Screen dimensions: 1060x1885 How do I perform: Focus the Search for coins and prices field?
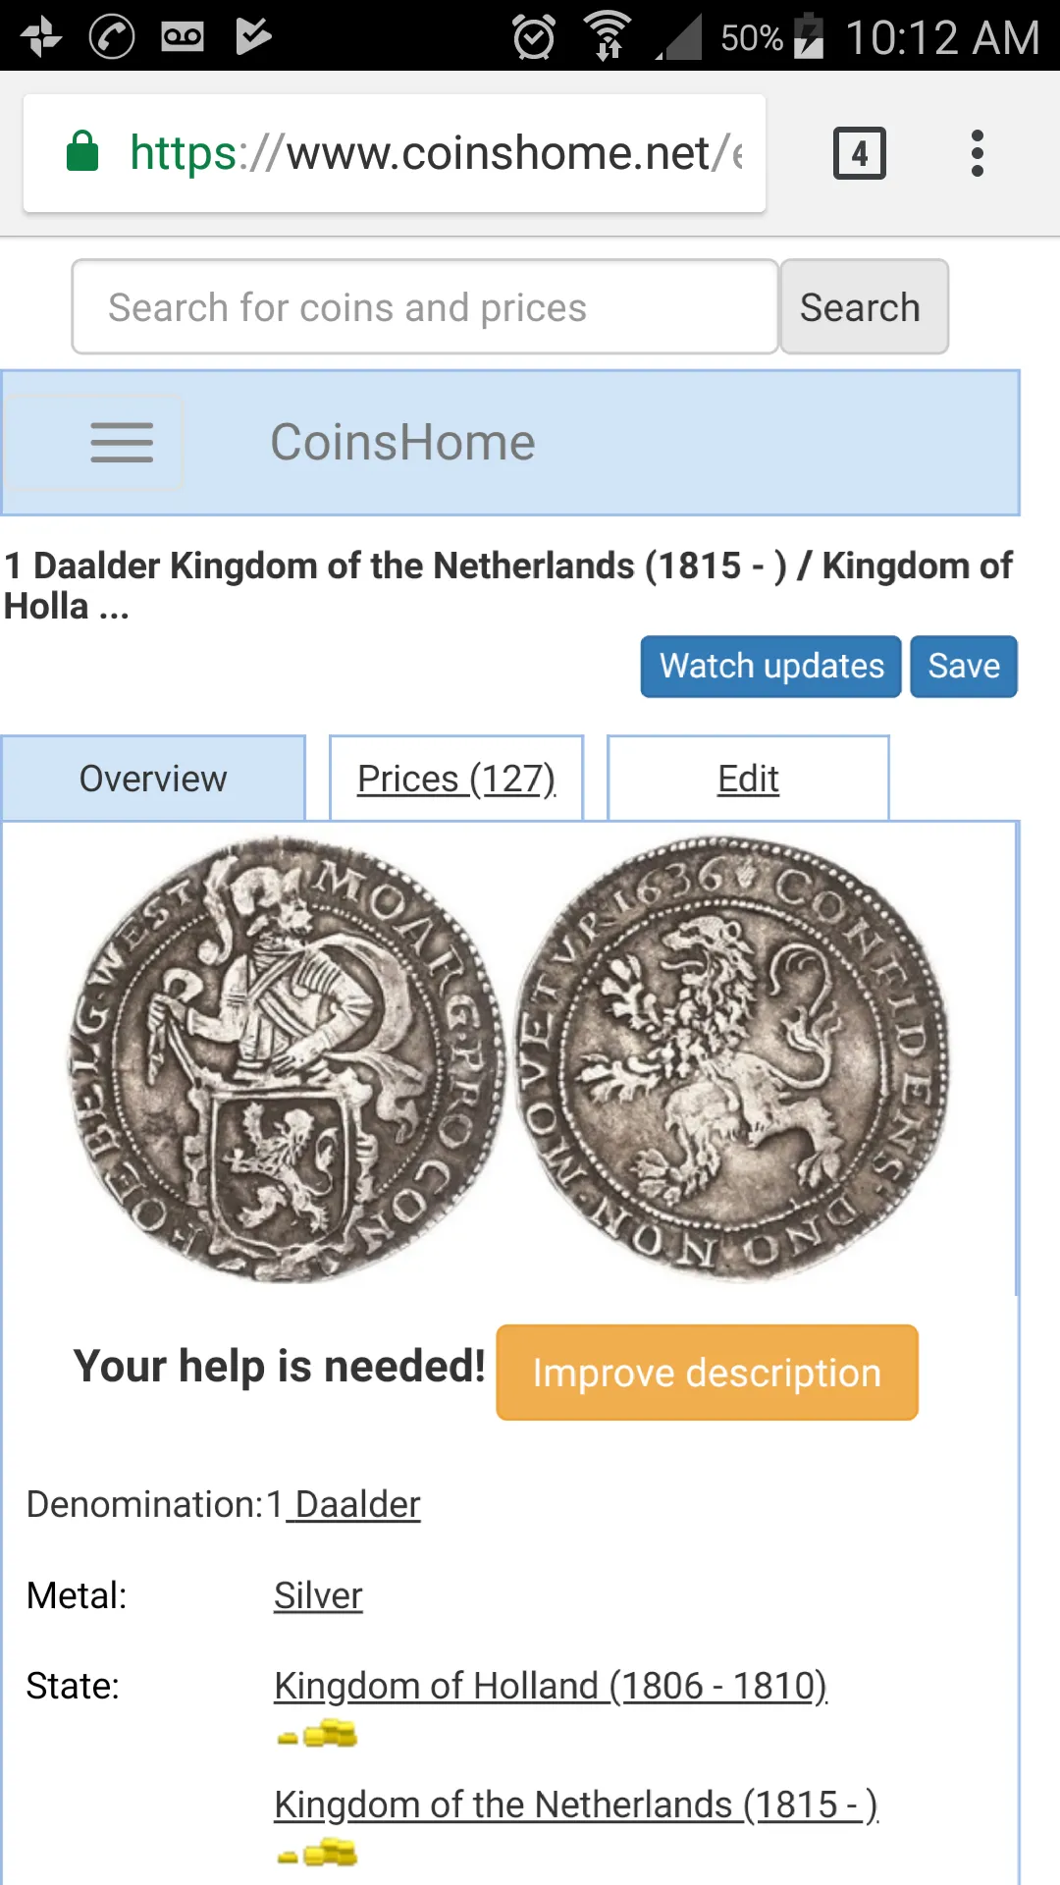425,307
